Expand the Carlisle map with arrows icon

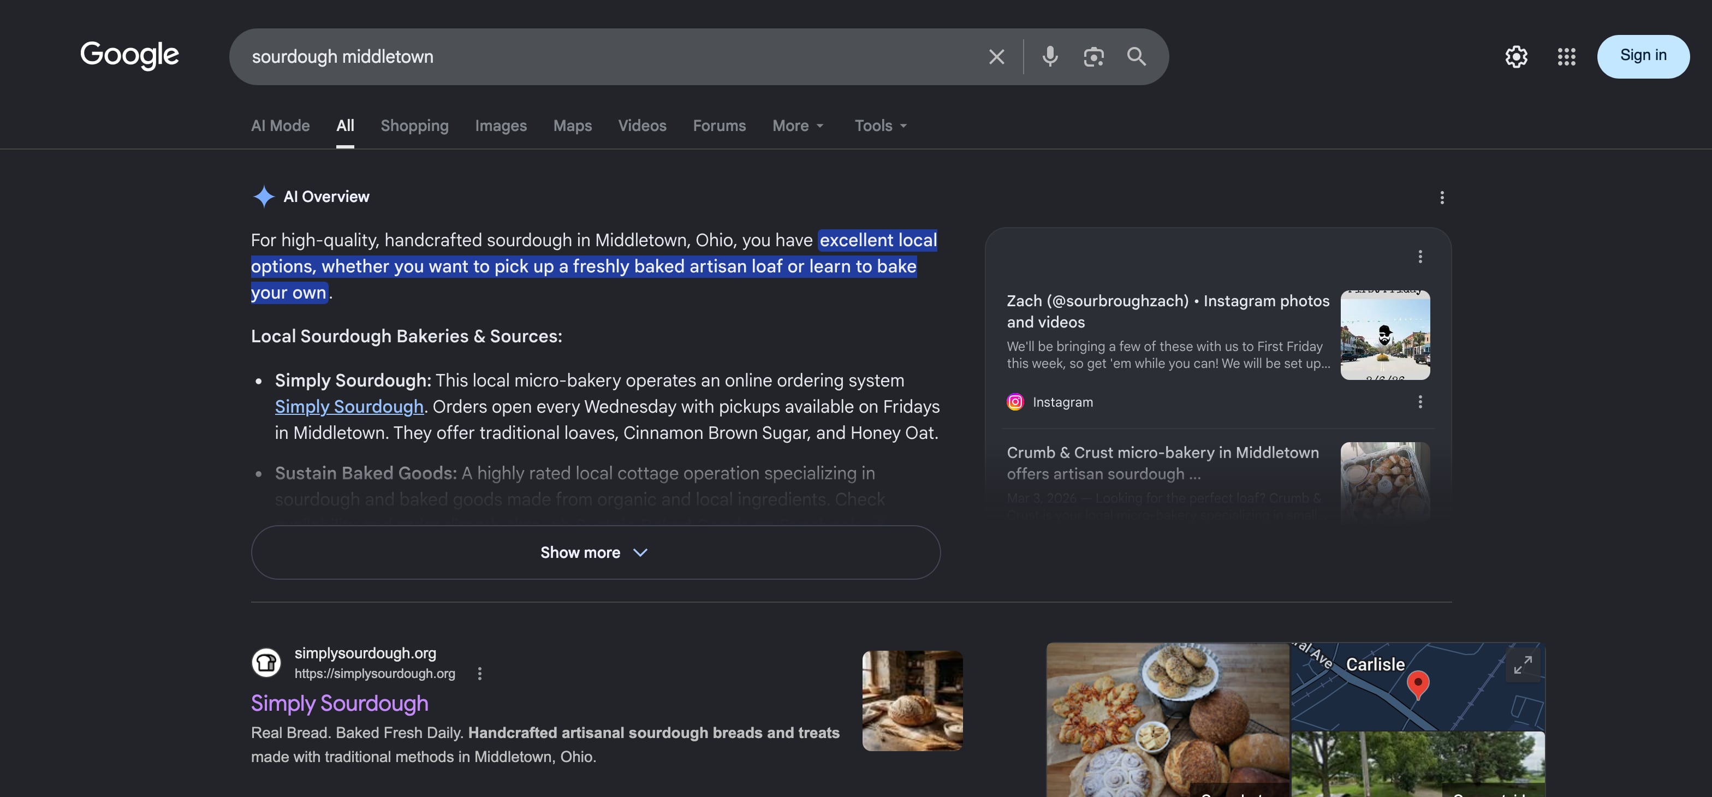click(1522, 665)
